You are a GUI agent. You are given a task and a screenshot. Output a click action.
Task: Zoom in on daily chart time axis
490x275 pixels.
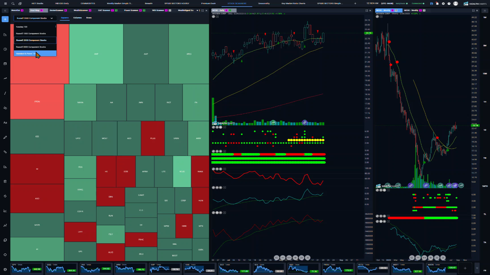click(x=295, y=258)
